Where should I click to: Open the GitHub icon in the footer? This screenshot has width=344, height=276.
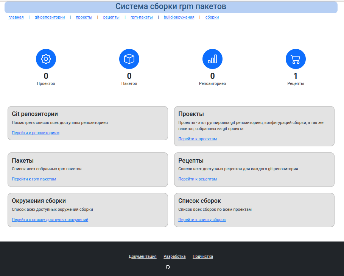[x=167, y=267]
